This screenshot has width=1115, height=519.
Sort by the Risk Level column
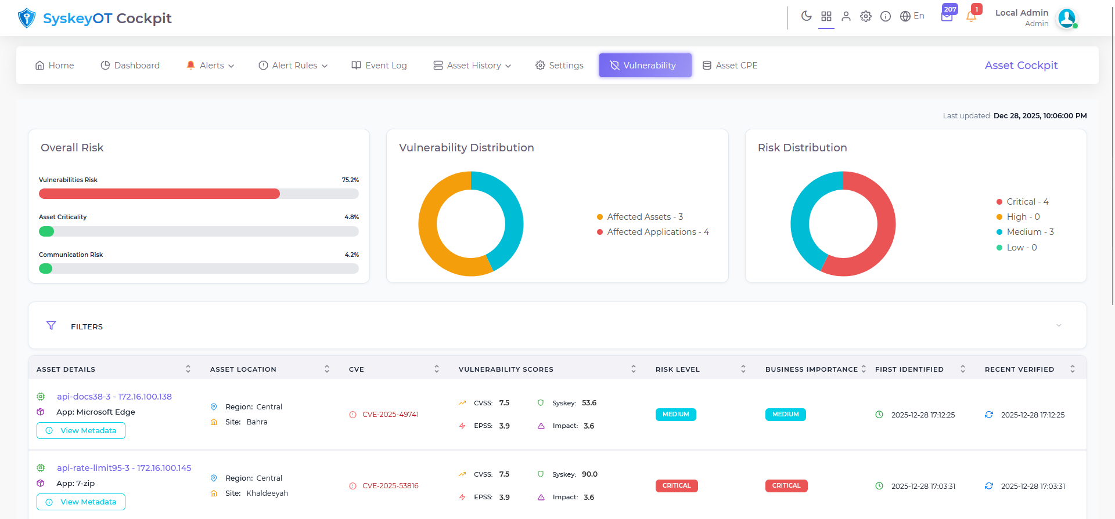(743, 369)
